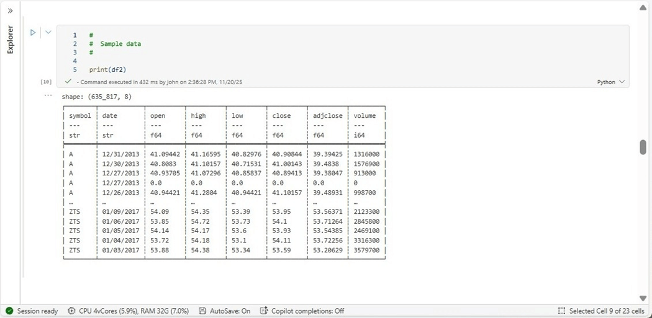Image resolution: width=652 pixels, height=318 pixels.
Task: Click volume value 913000
Action: [364, 174]
